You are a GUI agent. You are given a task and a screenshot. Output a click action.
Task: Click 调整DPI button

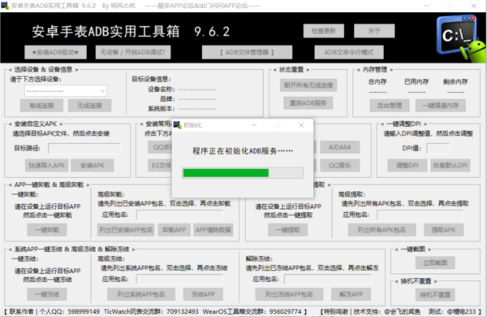407,166
